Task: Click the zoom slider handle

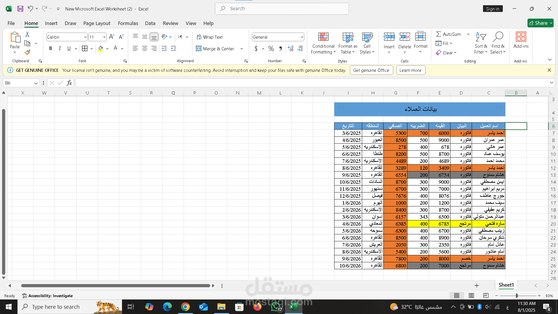Action: pyautogui.click(x=517, y=296)
